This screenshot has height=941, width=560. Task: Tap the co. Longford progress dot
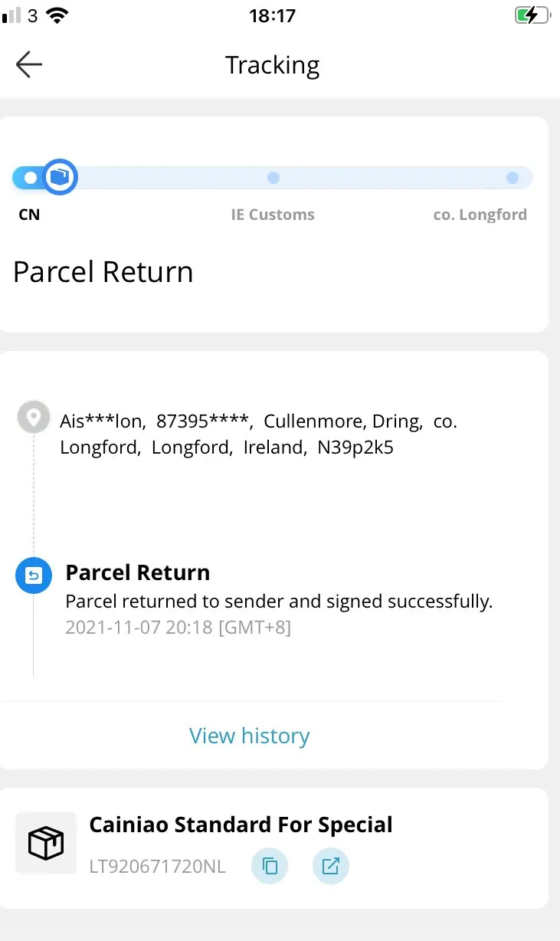[513, 178]
